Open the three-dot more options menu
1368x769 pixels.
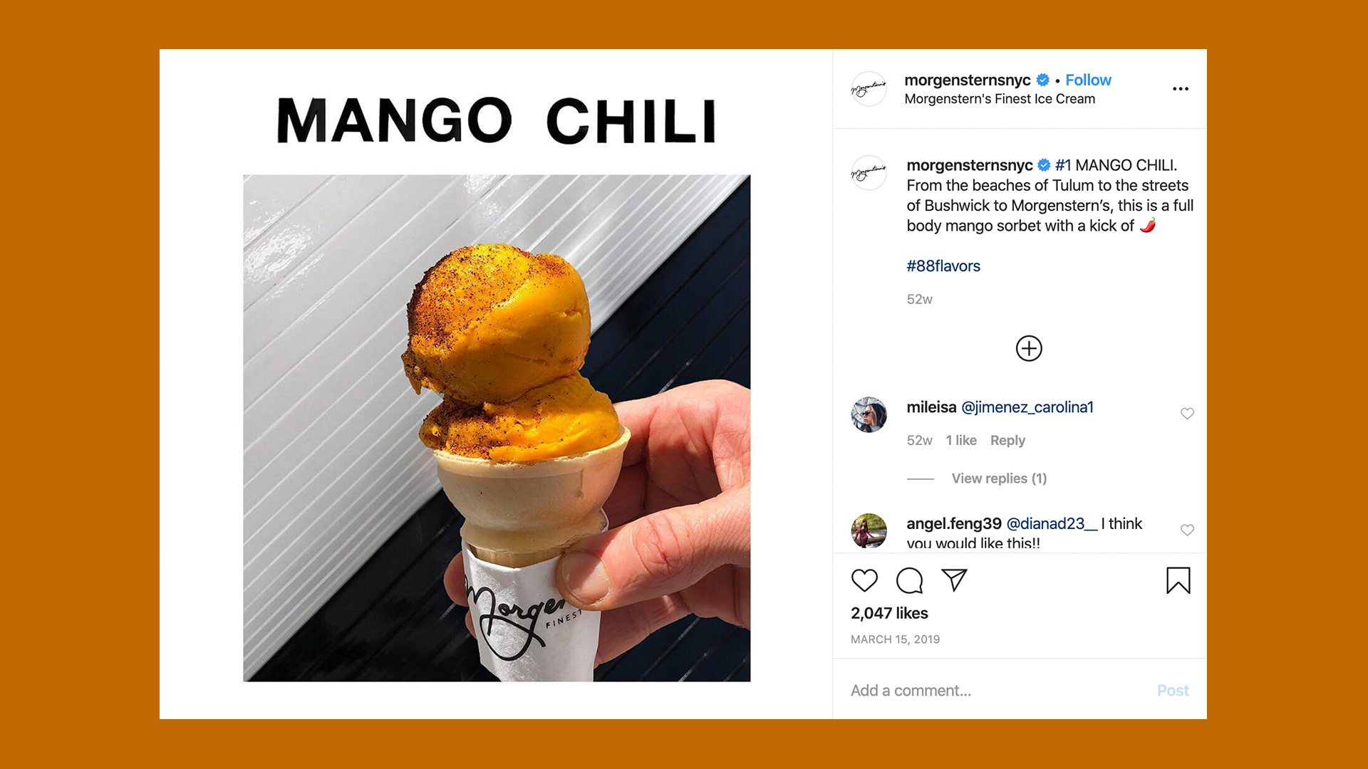click(x=1181, y=89)
